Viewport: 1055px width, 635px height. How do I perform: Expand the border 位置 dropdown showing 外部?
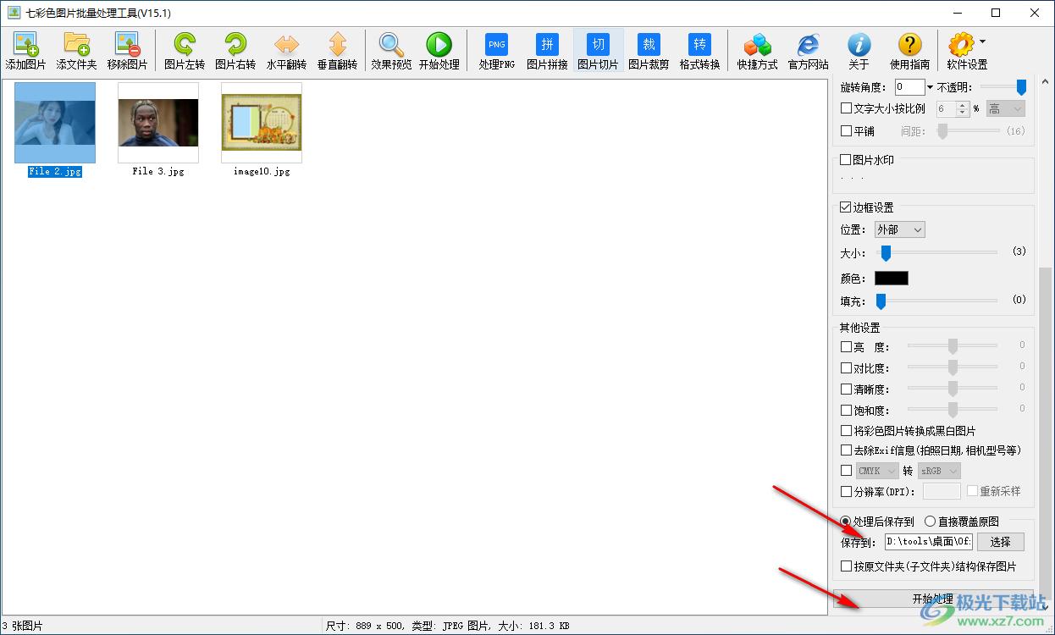[899, 229]
